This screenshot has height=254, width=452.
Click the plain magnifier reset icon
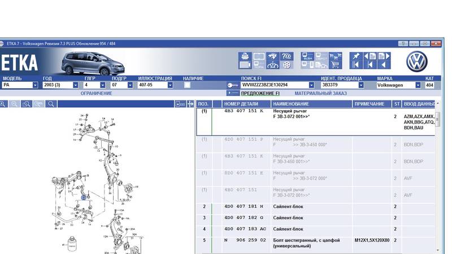coord(51,104)
